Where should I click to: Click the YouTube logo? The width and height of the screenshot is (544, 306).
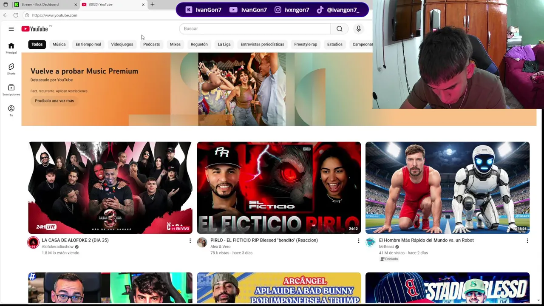pyautogui.click(x=35, y=29)
